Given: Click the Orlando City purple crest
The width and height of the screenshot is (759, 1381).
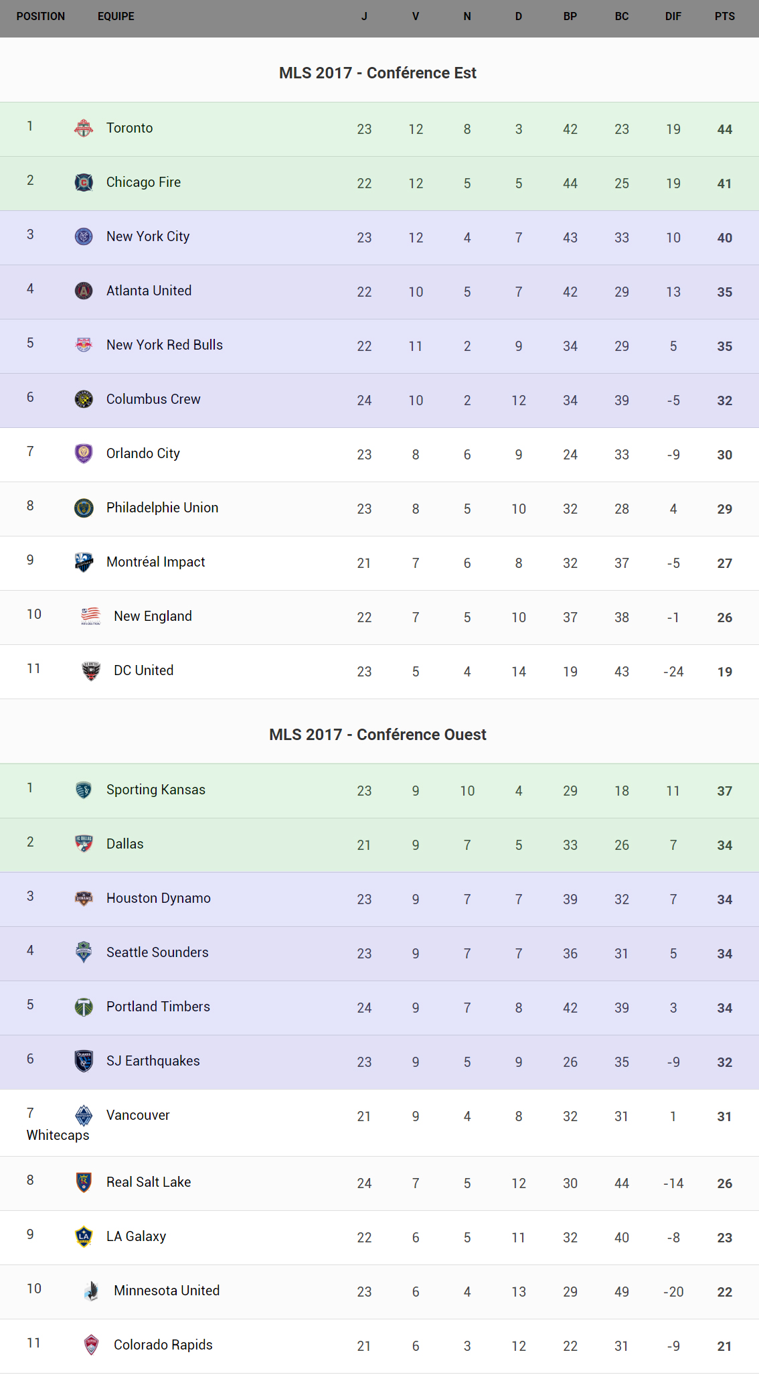Looking at the screenshot, I should click(x=84, y=453).
